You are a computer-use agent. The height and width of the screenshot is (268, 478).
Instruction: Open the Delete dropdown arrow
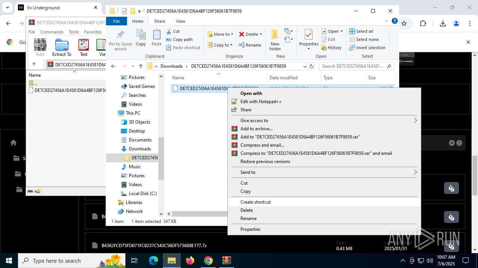(x=261, y=34)
